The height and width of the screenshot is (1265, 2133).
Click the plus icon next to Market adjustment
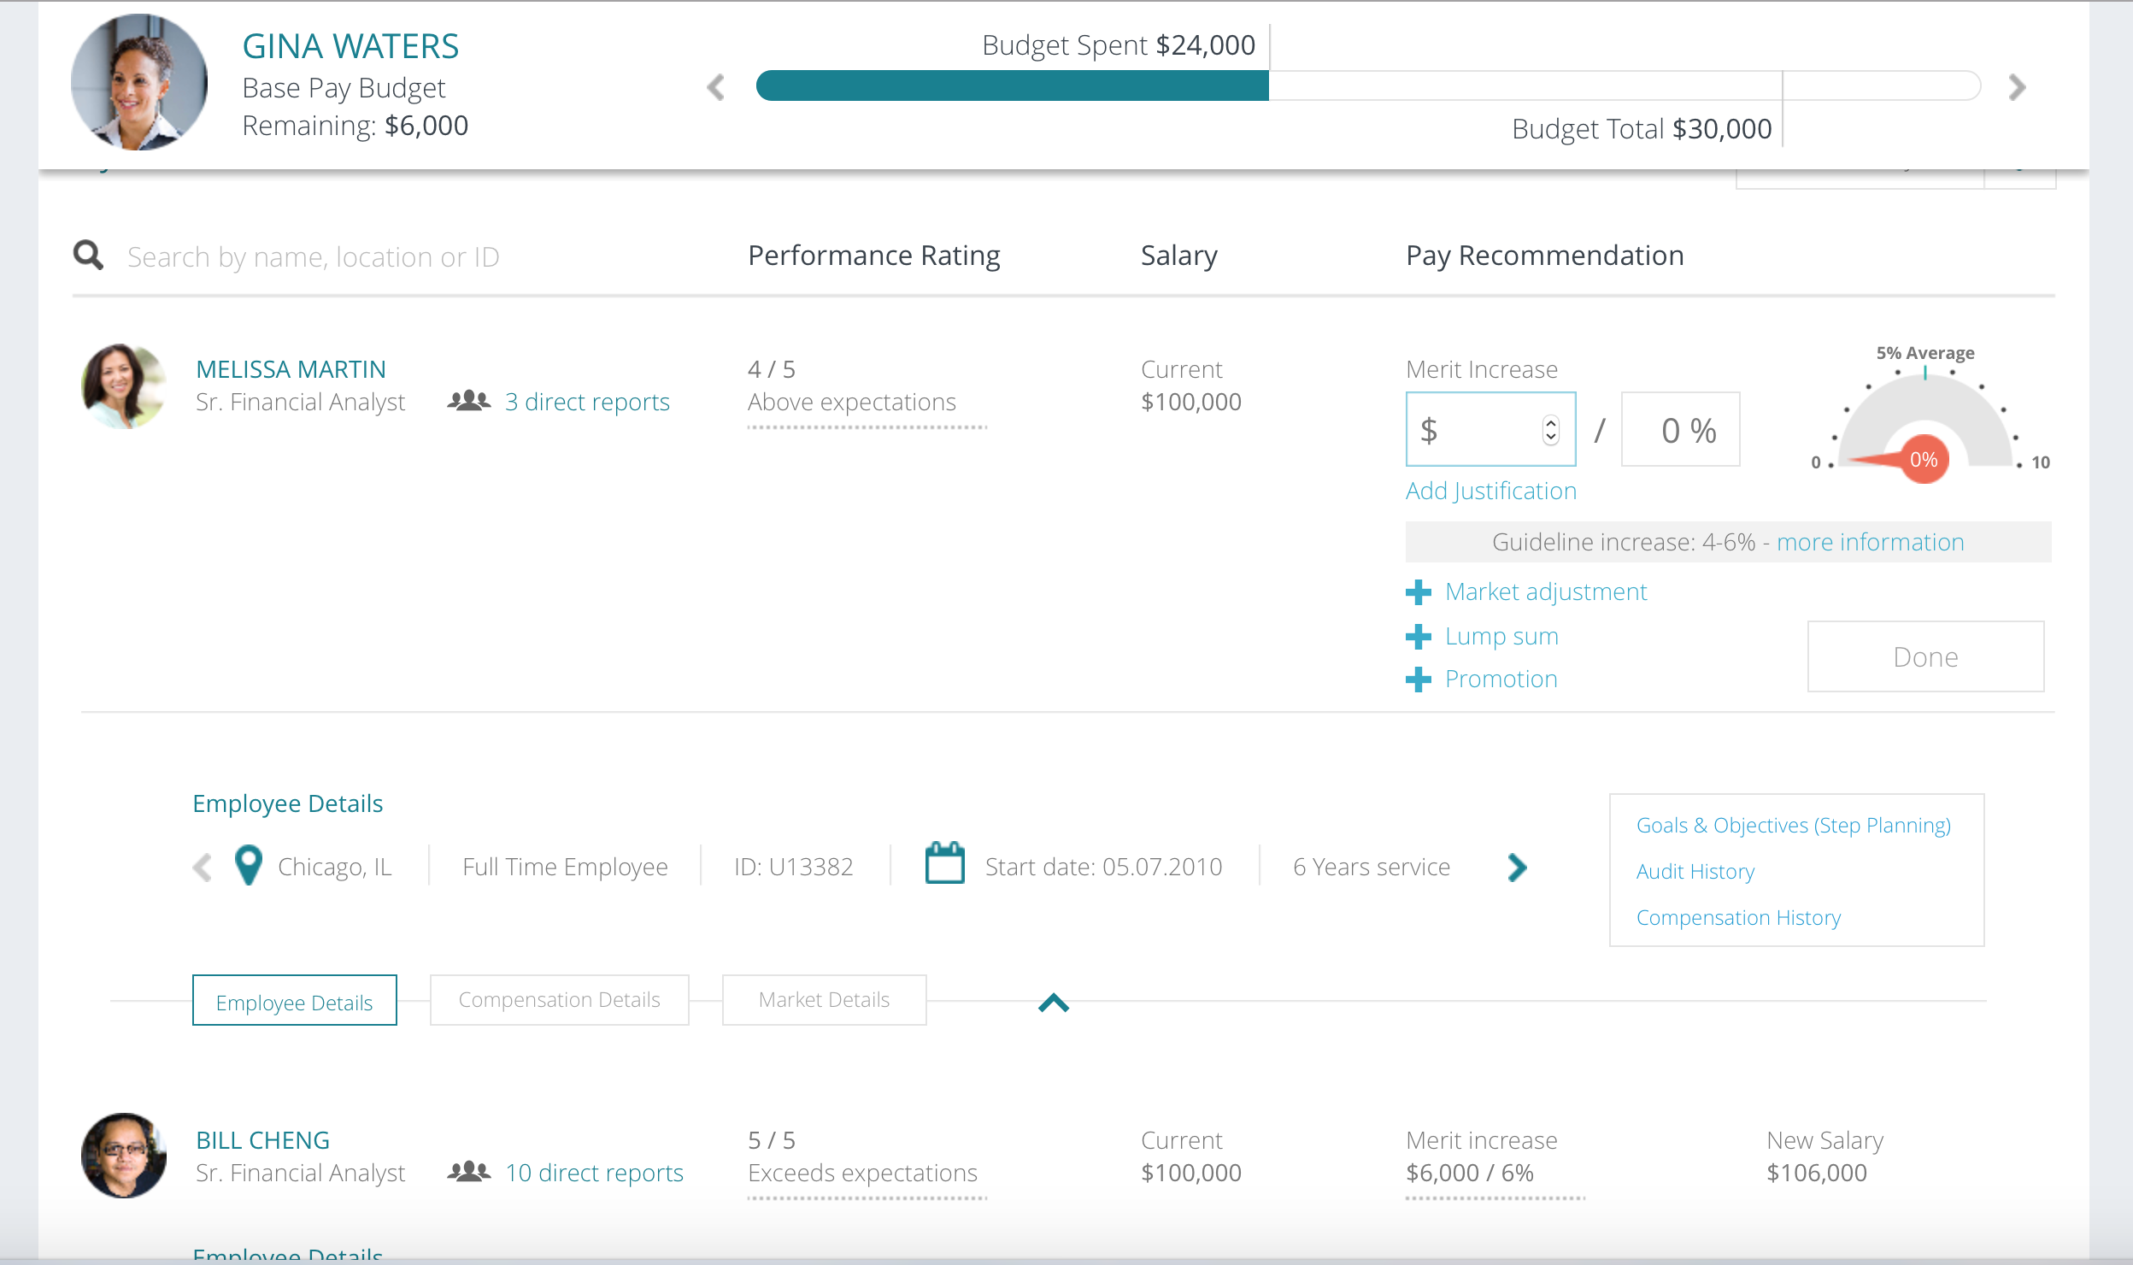click(1418, 591)
